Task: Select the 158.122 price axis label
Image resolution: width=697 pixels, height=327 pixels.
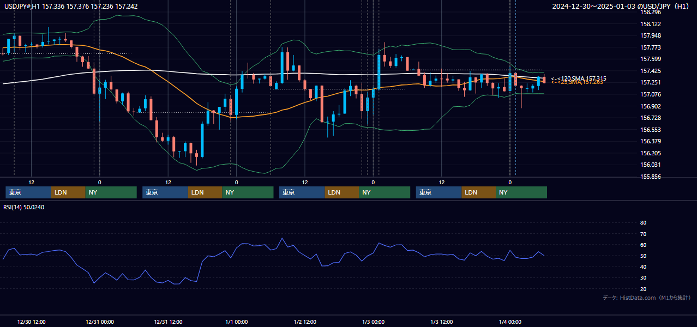Action: click(651, 24)
